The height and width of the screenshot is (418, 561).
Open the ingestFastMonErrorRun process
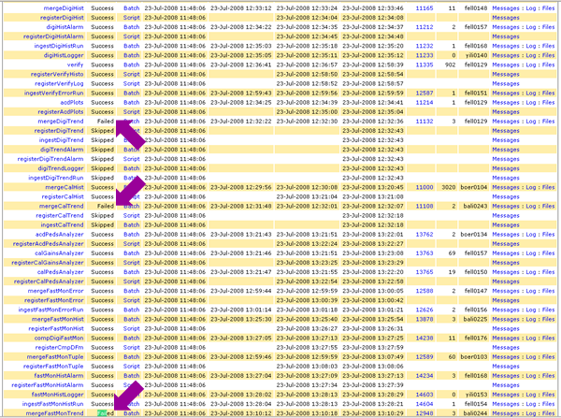point(50,310)
